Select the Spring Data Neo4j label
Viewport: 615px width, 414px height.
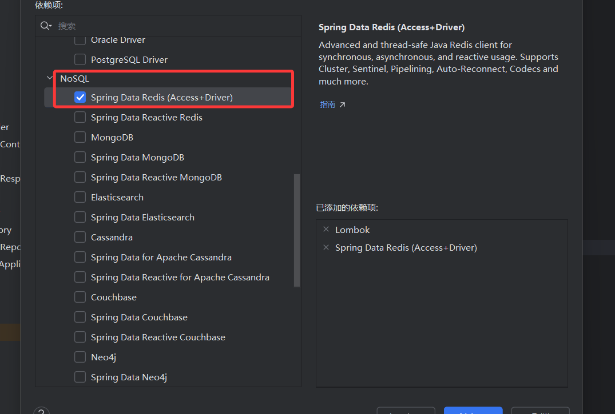point(129,377)
